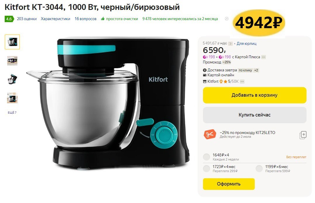This screenshot has height=203, width=315.
Task: Click the small share icon after interest count
Action: point(227,19)
